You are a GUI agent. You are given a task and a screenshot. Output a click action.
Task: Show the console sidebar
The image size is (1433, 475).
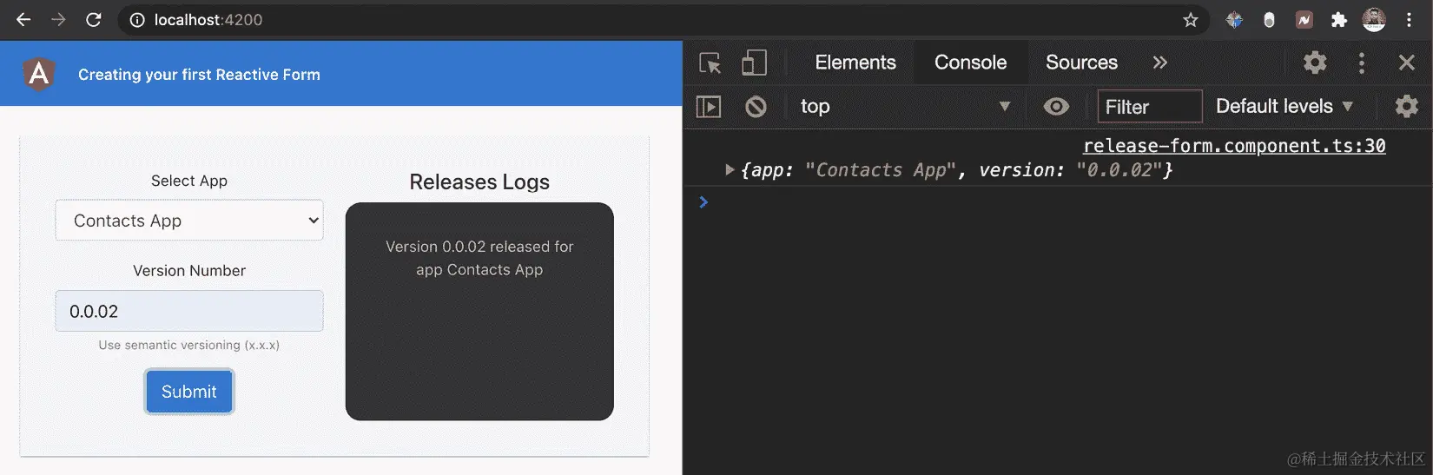709,107
